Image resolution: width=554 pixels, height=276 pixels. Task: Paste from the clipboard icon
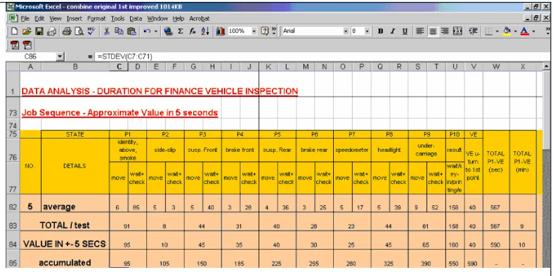coord(131,32)
